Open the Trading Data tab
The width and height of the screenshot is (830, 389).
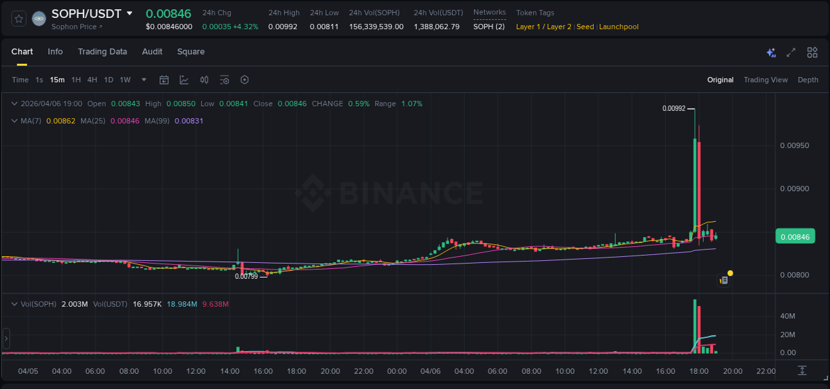point(102,52)
